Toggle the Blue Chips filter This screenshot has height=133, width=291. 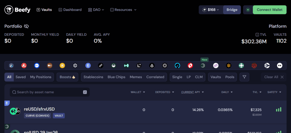tap(116, 77)
